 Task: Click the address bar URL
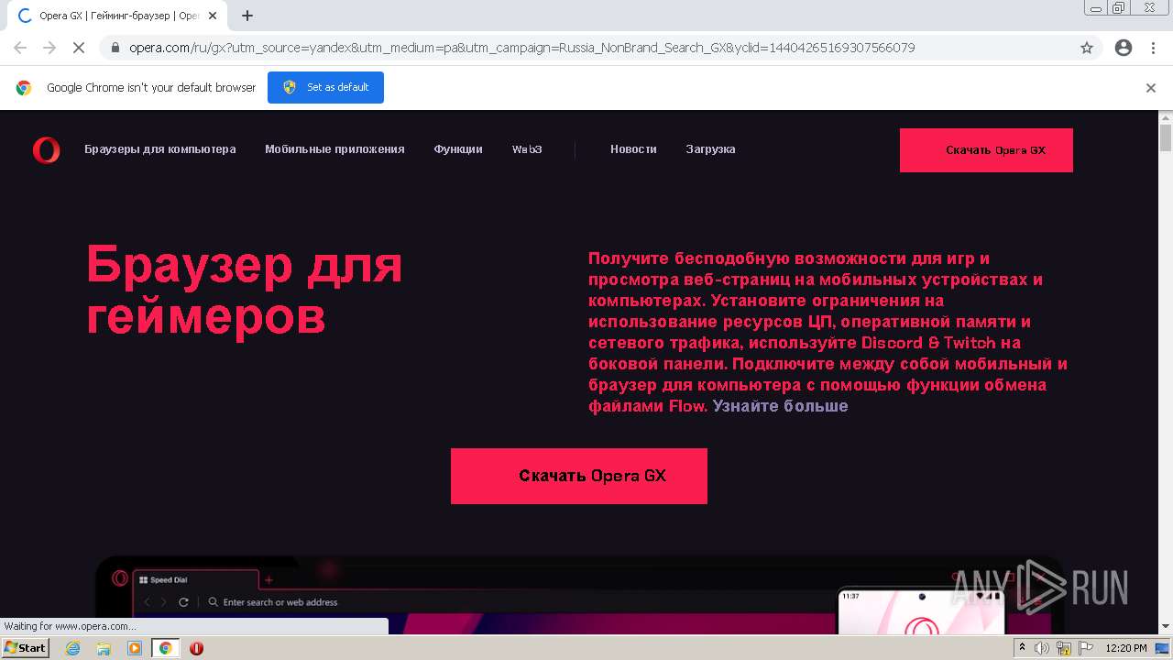point(521,48)
